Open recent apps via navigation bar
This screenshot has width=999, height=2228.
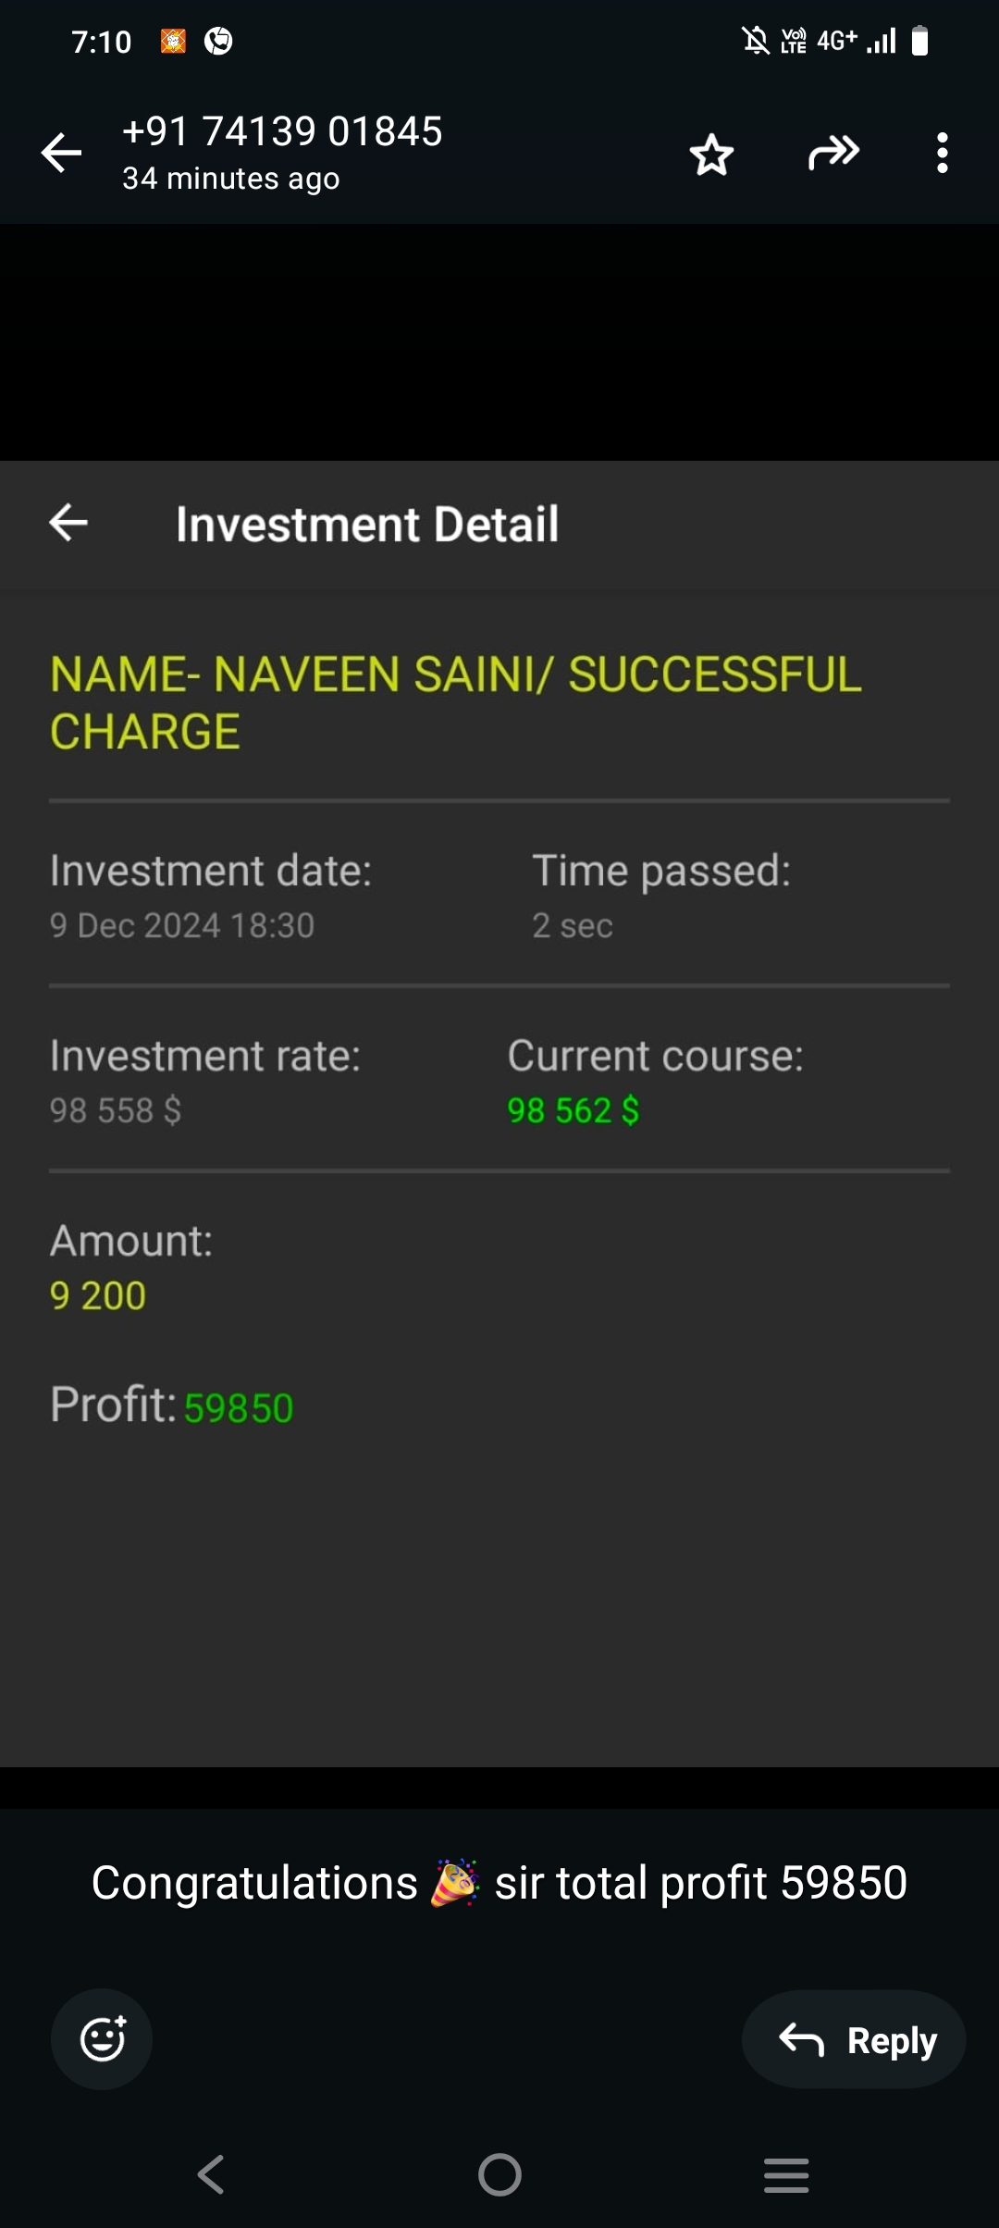786,2173
